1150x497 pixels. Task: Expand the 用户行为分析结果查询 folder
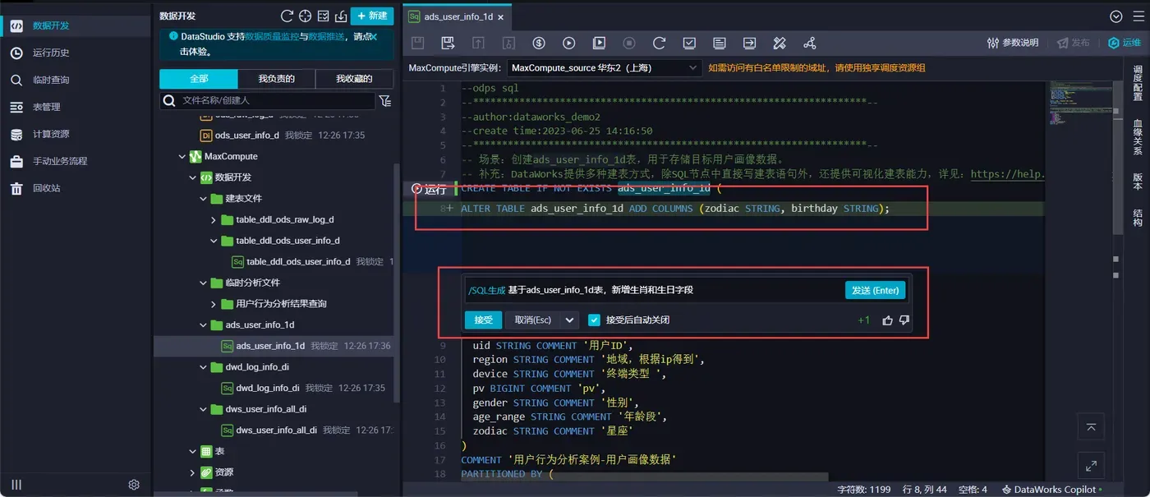[214, 304]
